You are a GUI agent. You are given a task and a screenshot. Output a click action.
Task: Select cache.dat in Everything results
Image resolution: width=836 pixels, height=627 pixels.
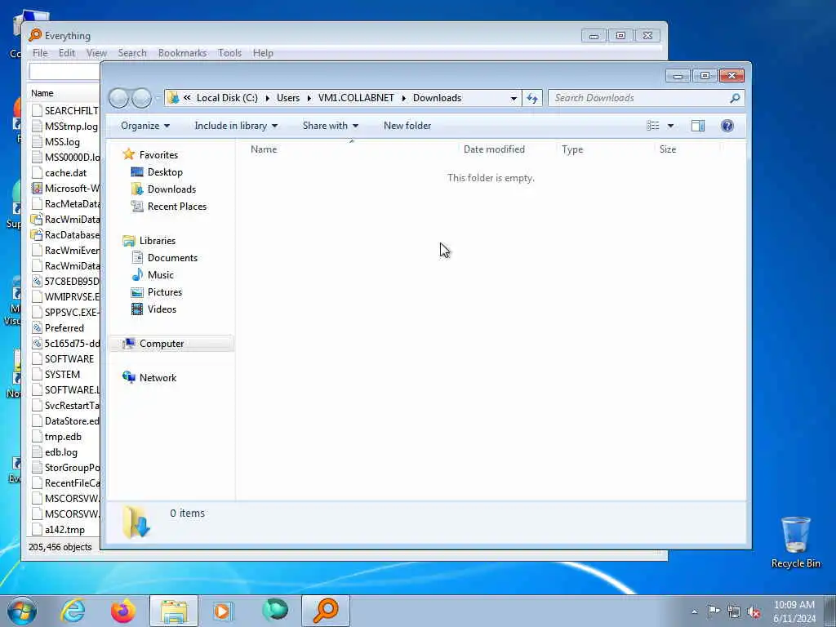click(x=65, y=173)
